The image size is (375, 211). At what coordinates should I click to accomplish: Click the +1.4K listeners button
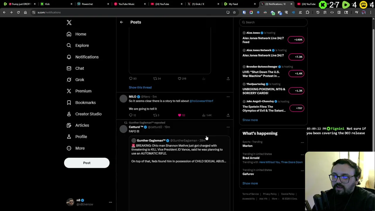(296, 74)
